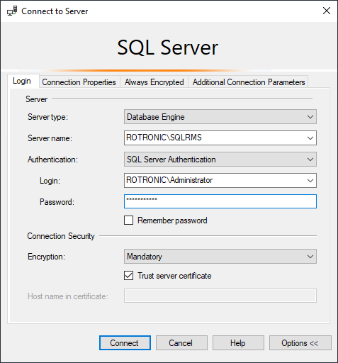This screenshot has width=338, height=363.
Task: Enable the Remember password checkbox
Action: [x=128, y=220]
